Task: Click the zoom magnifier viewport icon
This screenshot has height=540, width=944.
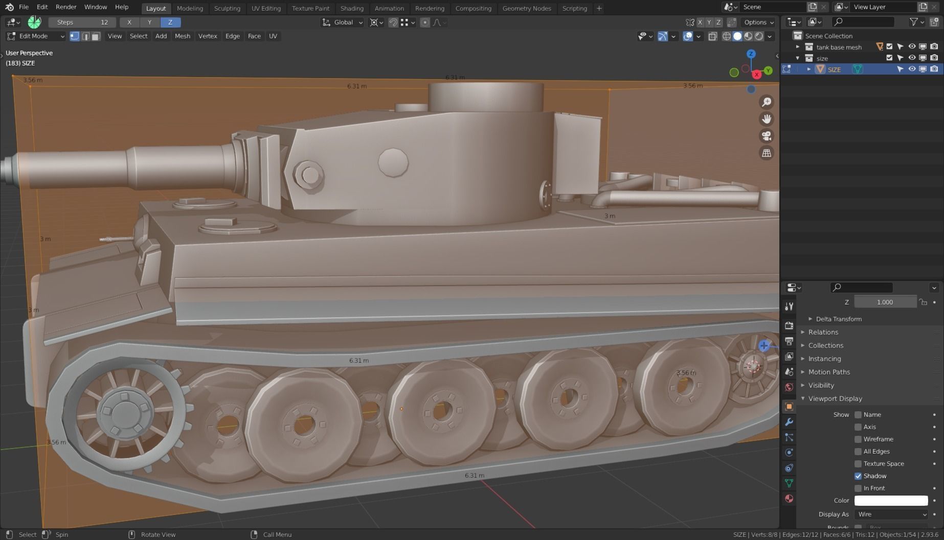Action: click(x=766, y=102)
